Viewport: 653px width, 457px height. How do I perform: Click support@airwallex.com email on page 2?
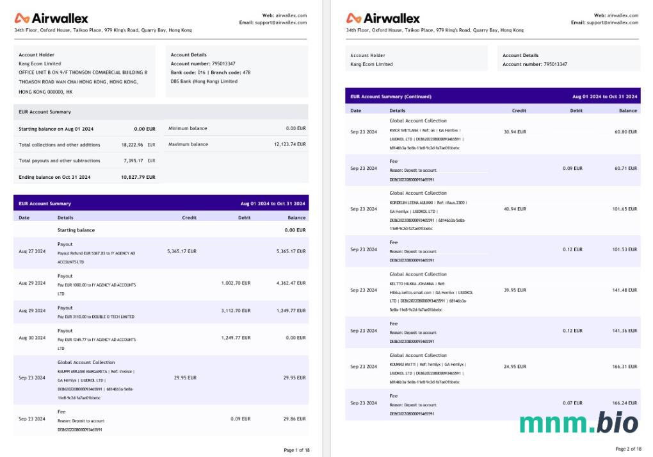(612, 22)
